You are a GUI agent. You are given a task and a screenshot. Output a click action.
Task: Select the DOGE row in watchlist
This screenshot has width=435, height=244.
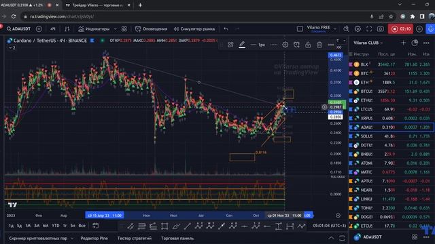point(391,217)
